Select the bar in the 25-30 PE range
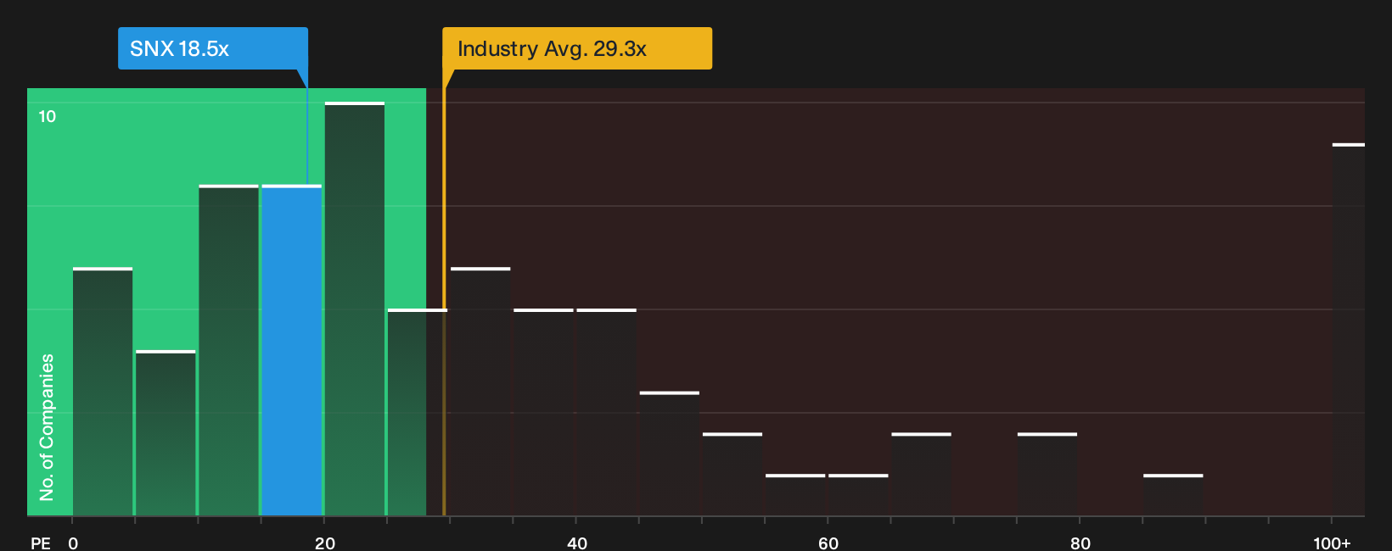This screenshot has height=551, width=1392. coord(418,412)
